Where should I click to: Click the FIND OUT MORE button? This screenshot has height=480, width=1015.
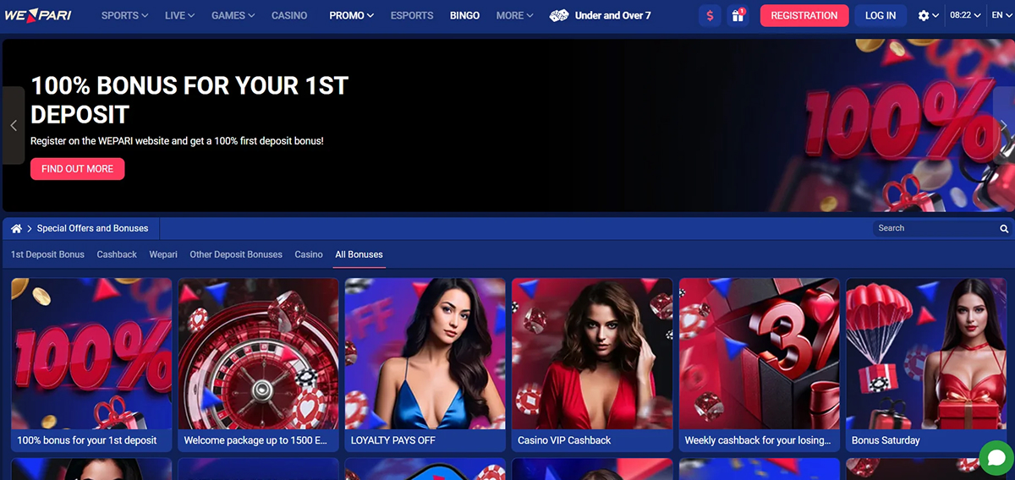pos(77,169)
